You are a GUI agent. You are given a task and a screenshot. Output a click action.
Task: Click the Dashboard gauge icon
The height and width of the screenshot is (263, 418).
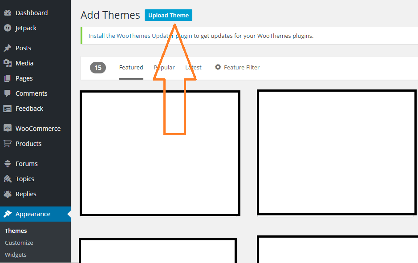point(8,13)
